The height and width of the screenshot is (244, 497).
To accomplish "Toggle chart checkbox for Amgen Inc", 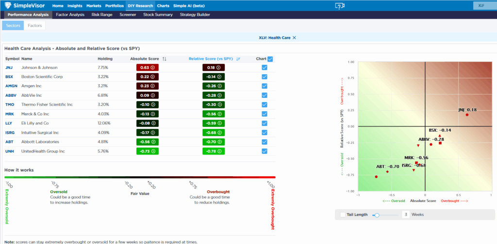I will 264,86.
